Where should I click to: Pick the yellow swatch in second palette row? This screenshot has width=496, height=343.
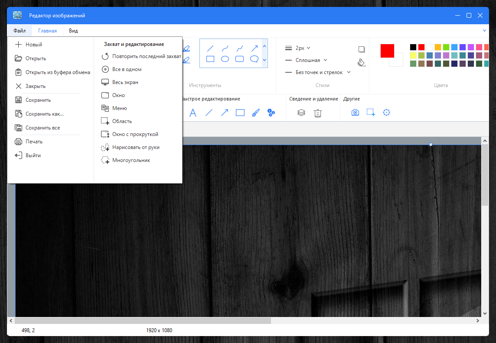tap(413, 55)
